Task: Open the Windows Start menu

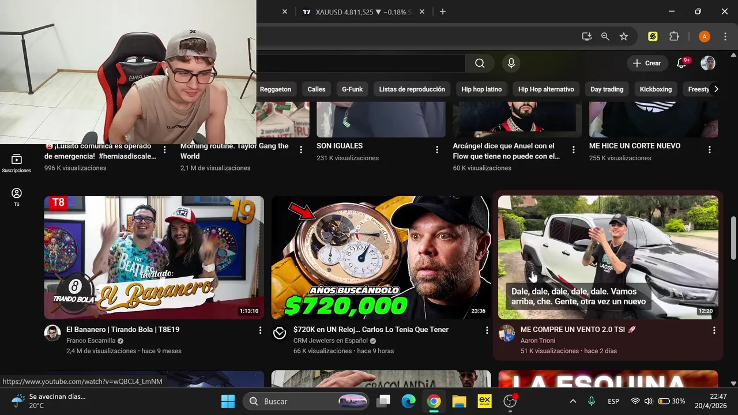Action: coord(228,401)
